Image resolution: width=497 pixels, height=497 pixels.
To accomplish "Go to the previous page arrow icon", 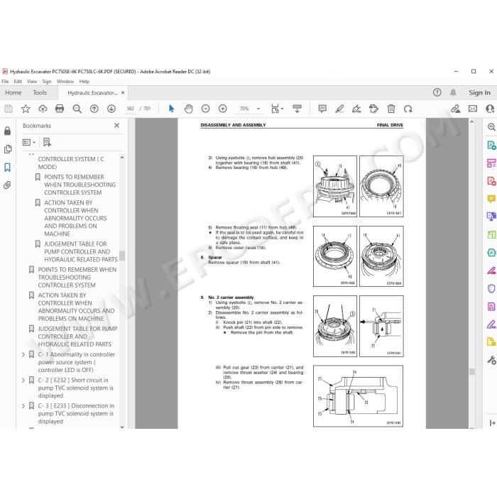I will tap(94, 109).
